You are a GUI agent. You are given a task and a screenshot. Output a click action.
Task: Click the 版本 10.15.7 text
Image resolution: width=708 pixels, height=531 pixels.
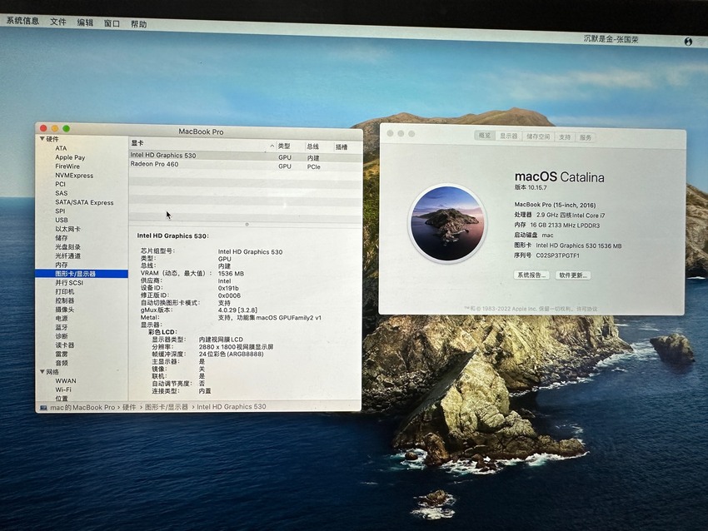coord(531,187)
